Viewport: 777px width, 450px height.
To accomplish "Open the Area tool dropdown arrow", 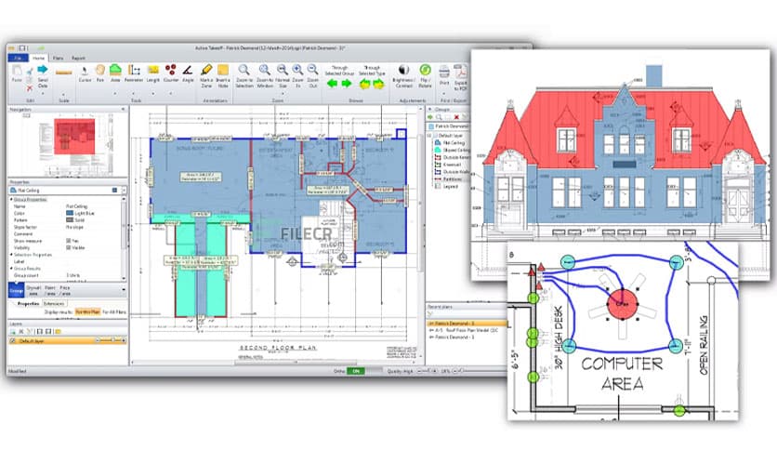I will [x=115, y=93].
